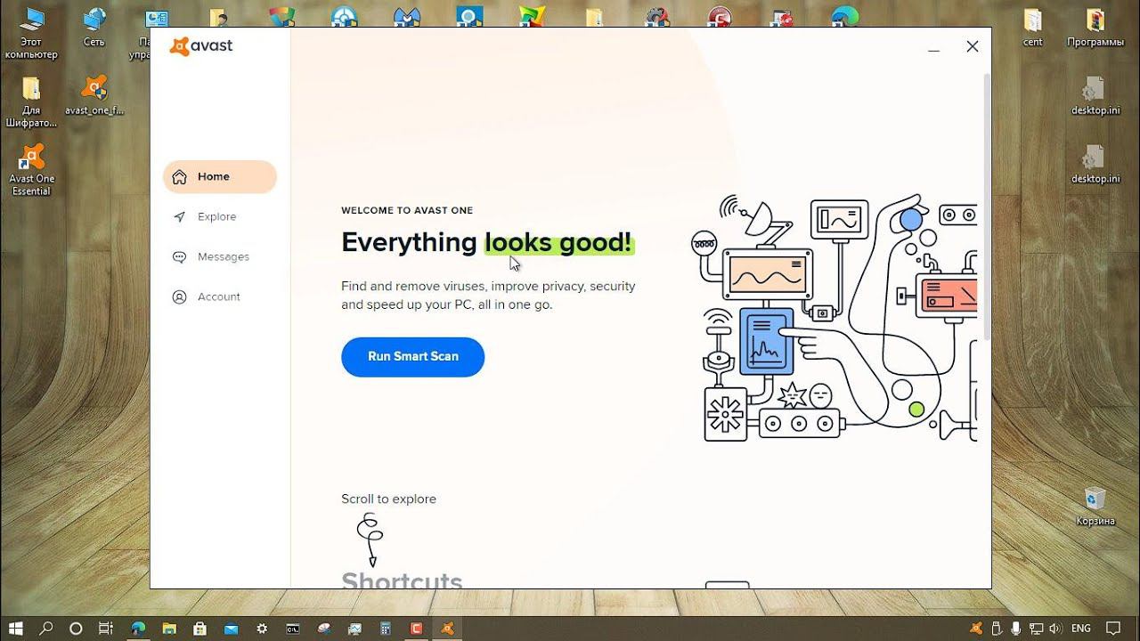Open the Windows Start menu
This screenshot has height=641, width=1140.
(16, 629)
